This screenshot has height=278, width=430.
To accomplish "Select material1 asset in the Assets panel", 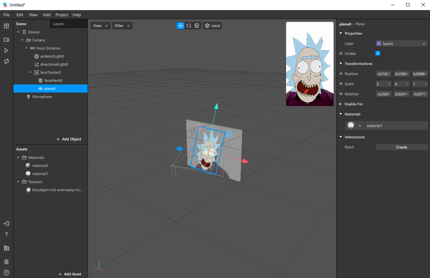I will (x=51, y=174).
